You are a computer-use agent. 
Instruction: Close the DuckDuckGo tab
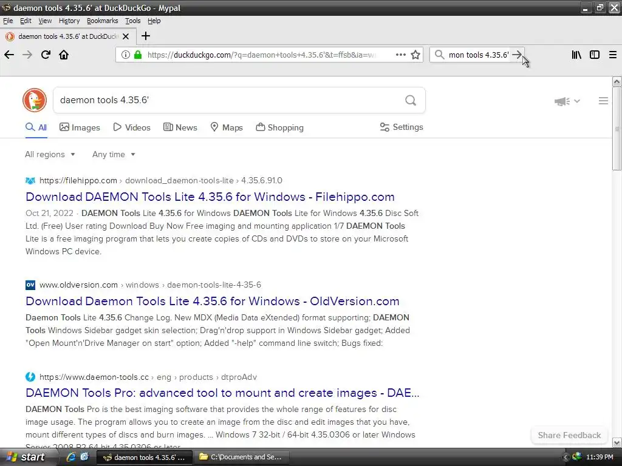coord(126,36)
